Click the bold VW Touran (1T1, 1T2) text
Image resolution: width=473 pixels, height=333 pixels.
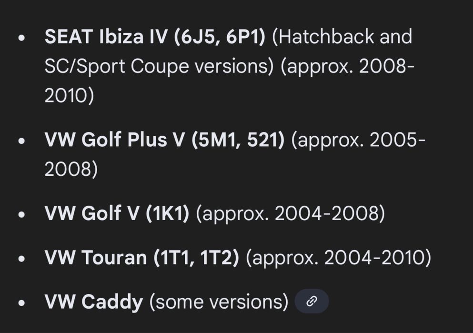click(141, 258)
